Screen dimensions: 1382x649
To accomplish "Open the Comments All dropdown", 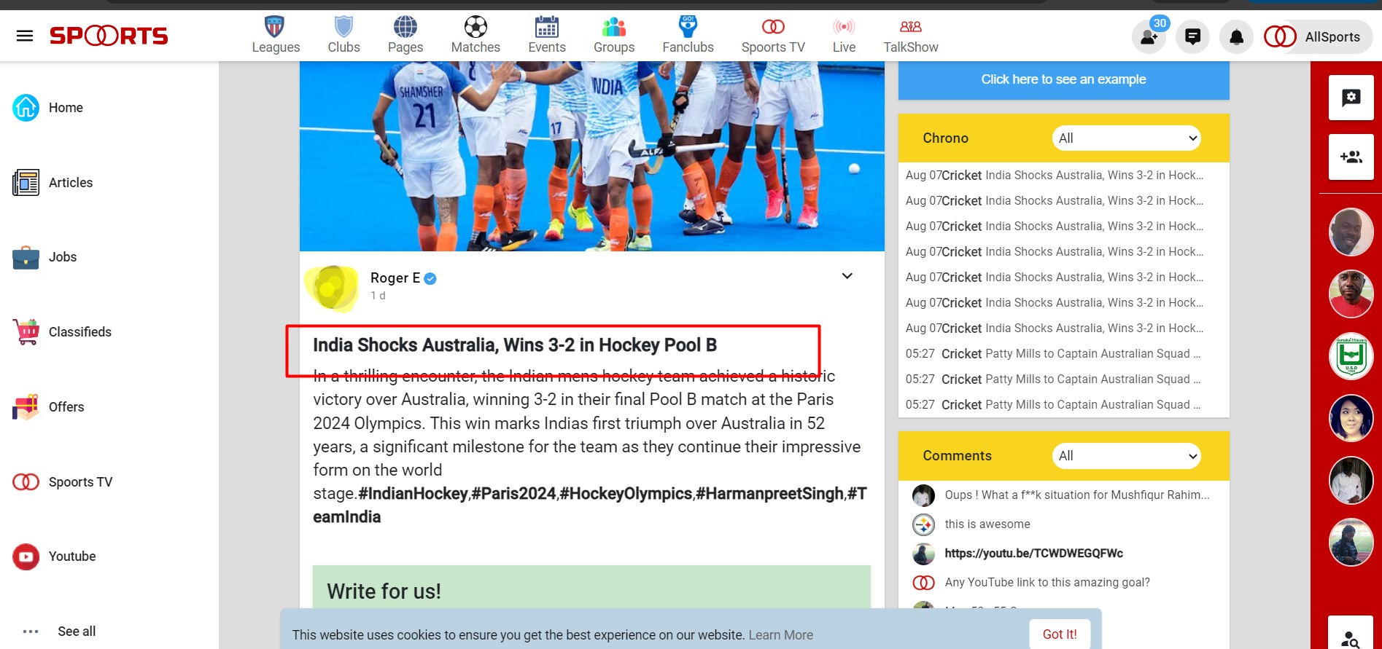I will [x=1126, y=456].
